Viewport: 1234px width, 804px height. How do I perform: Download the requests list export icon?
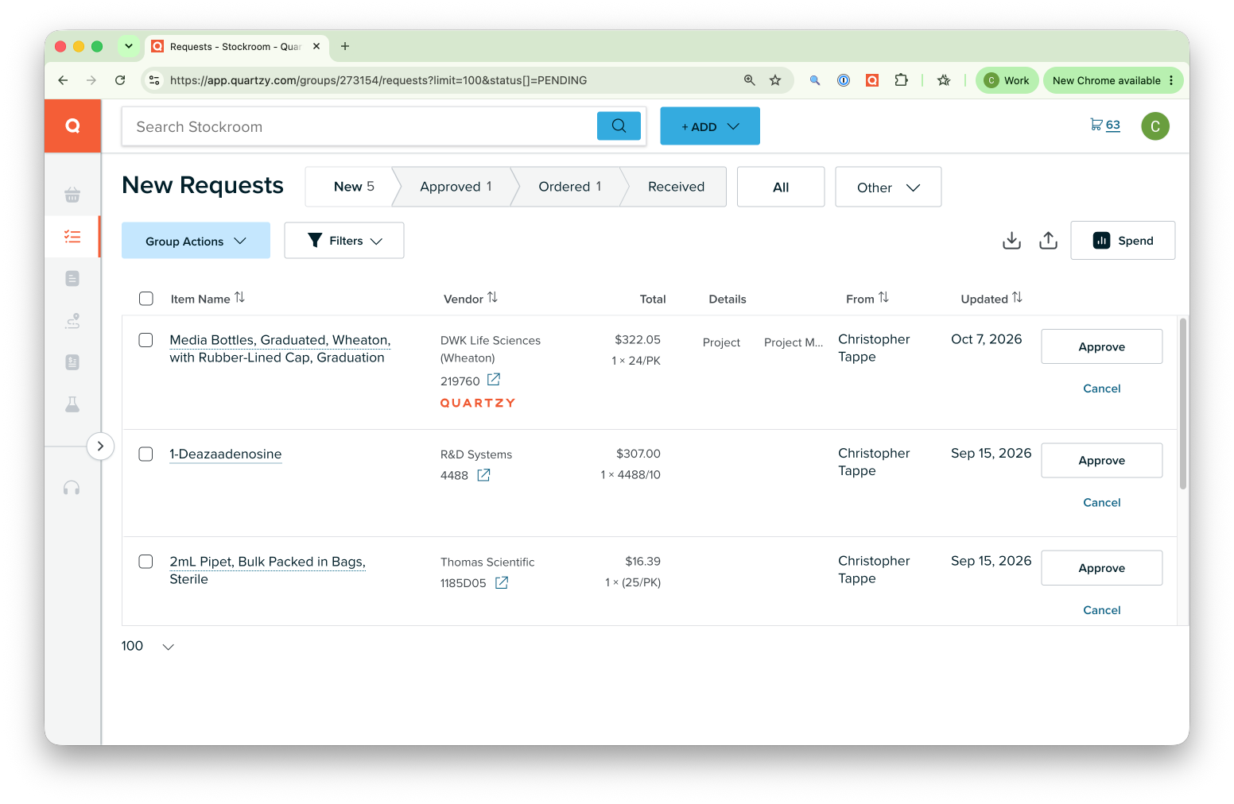pos(1011,240)
